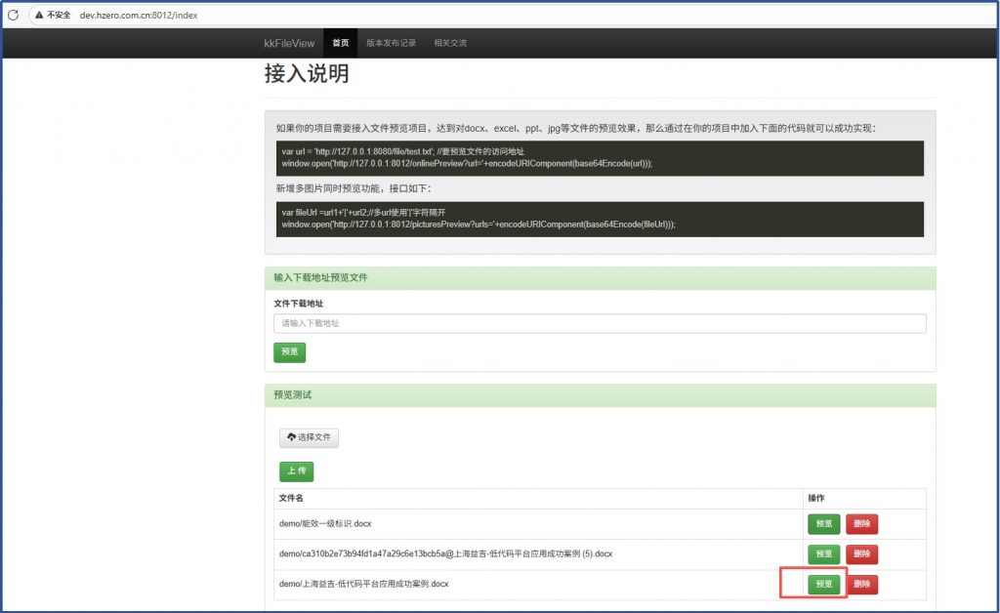The image size is (1000, 613).
Task: Click the 输入下载地址预览文件 panel header
Action: click(x=600, y=278)
